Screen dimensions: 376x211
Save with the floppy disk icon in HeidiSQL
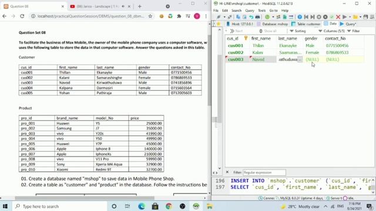coord(365,17)
